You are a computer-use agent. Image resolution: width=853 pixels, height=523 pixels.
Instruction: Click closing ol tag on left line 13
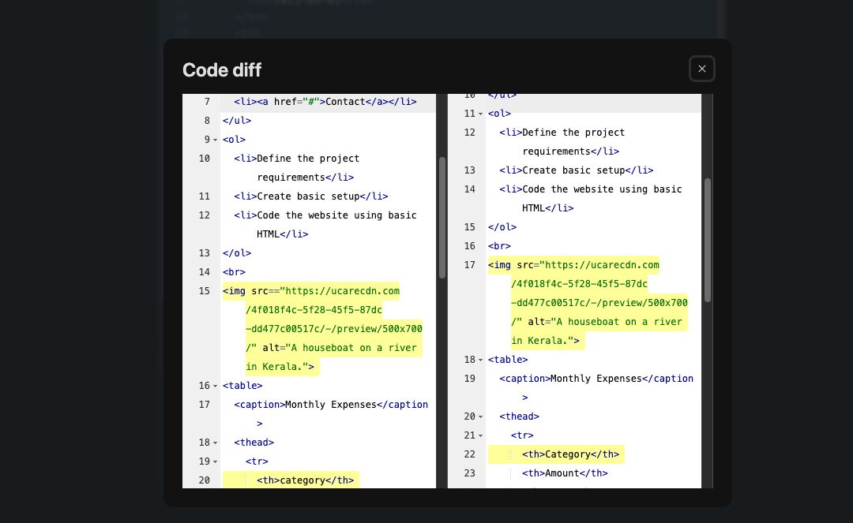tap(237, 253)
